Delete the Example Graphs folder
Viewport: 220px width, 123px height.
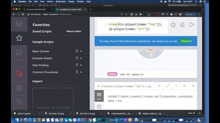point(77,58)
